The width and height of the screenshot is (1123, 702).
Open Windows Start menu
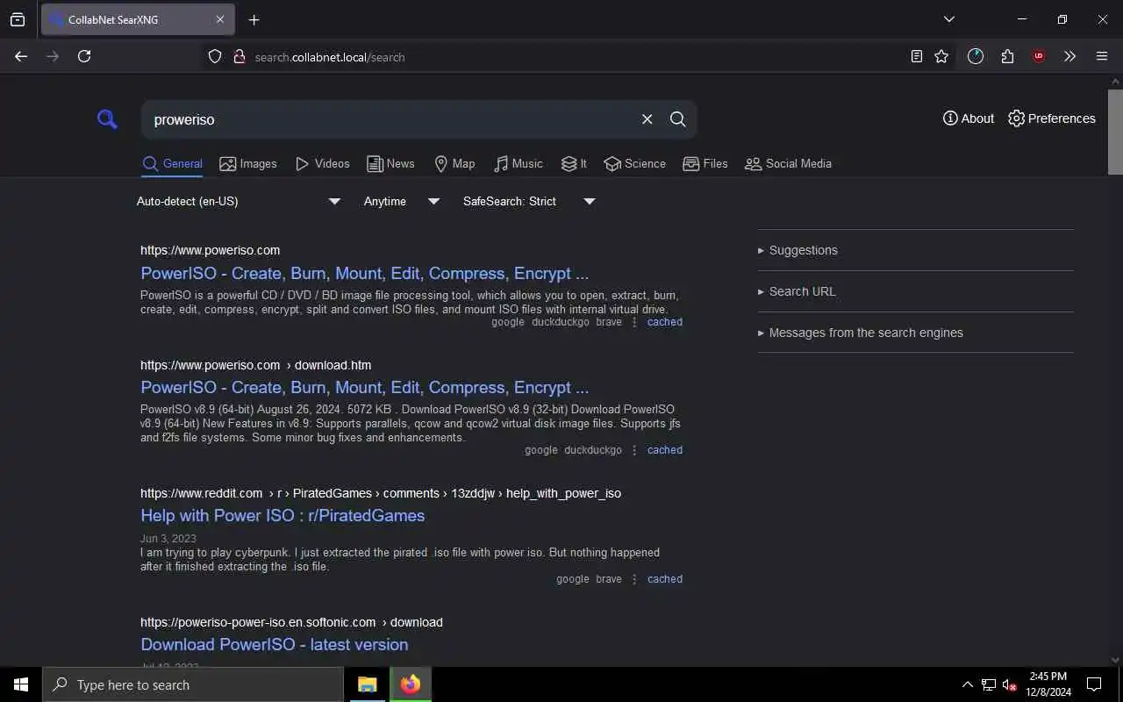[x=21, y=684]
